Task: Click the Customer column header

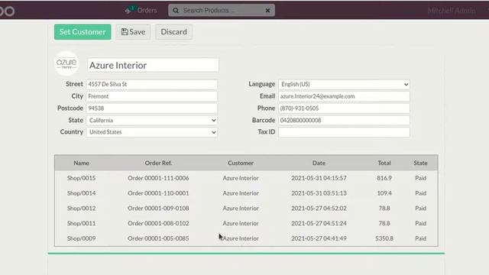Action: [241, 163]
